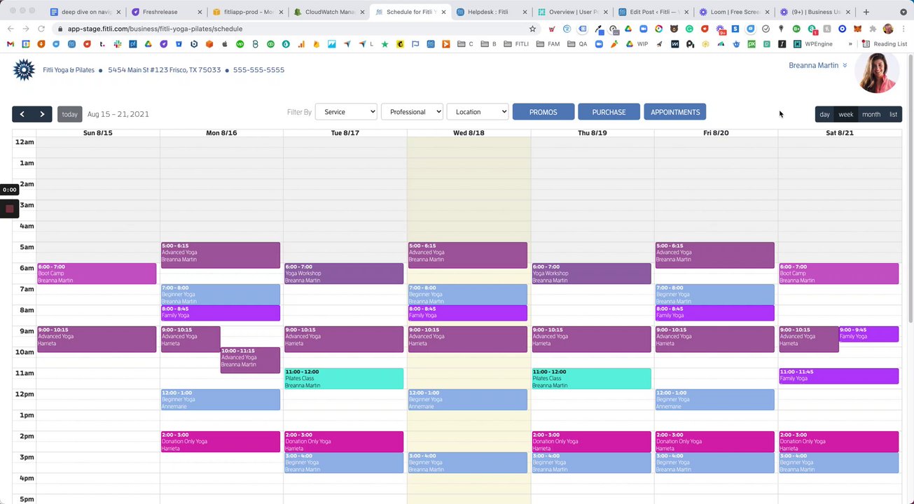The image size is (914, 504).
Task: Open the Gmail bookmark icon
Action: [11, 44]
